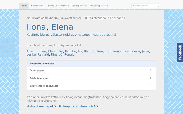View Holnapi névnapok
Viewport: 183px width, 114px height.
coord(41,106)
